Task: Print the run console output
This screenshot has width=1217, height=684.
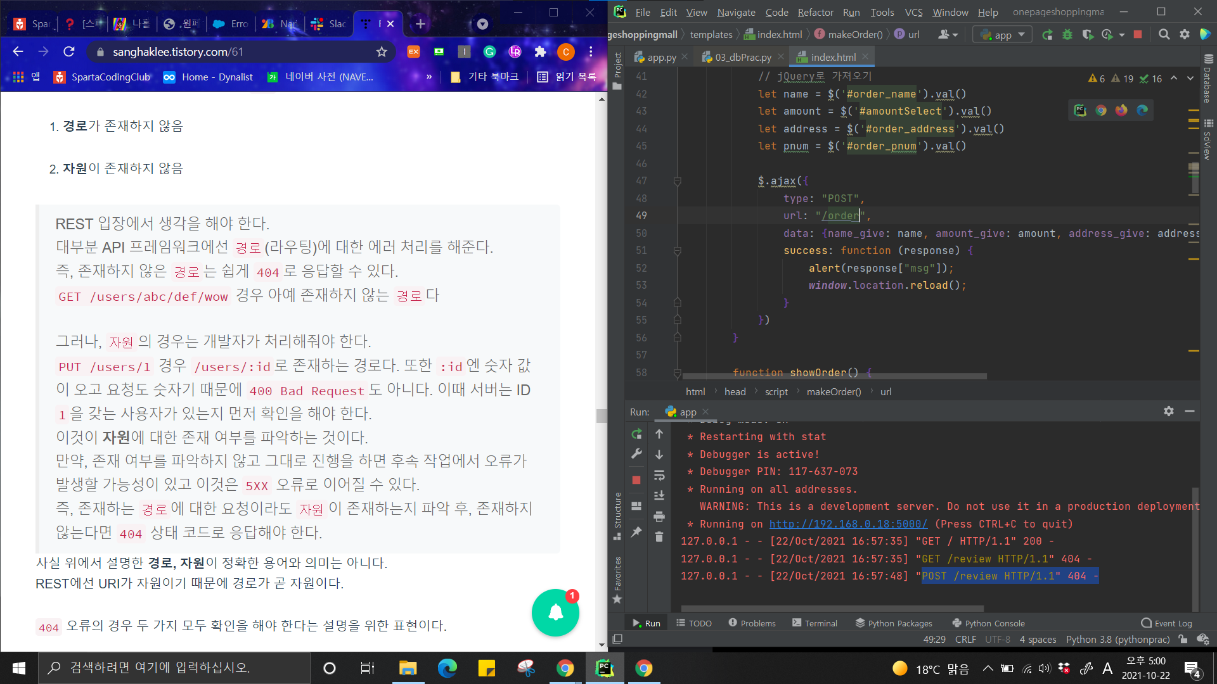Action: coord(659,517)
